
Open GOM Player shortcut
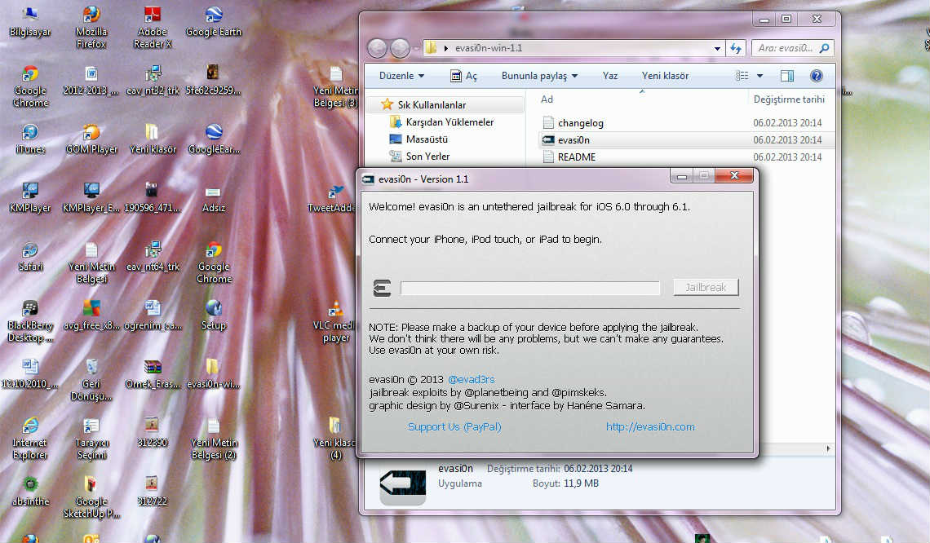click(91, 139)
